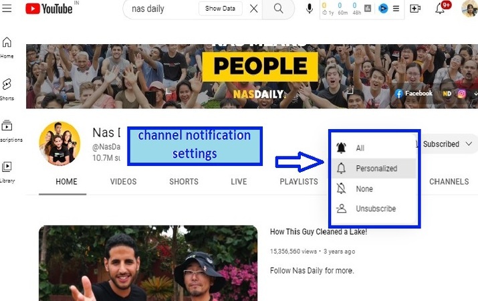
Task: Go to Home in sidebar
Action: tap(7, 47)
